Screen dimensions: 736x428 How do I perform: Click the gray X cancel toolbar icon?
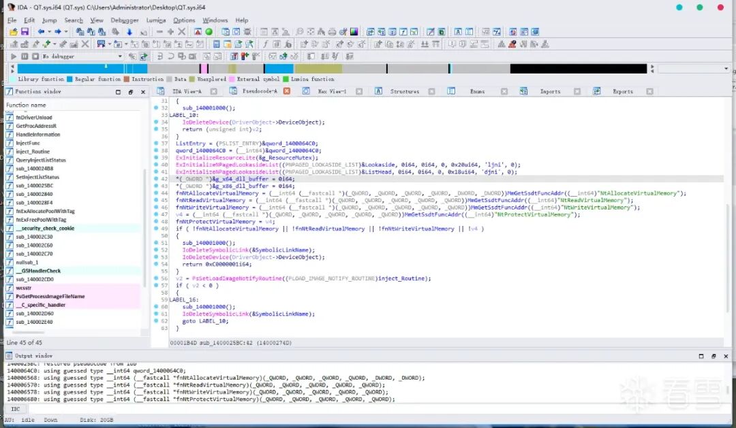pos(182,32)
